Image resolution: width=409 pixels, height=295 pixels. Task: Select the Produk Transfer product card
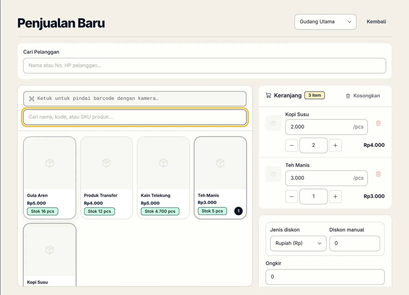point(106,178)
